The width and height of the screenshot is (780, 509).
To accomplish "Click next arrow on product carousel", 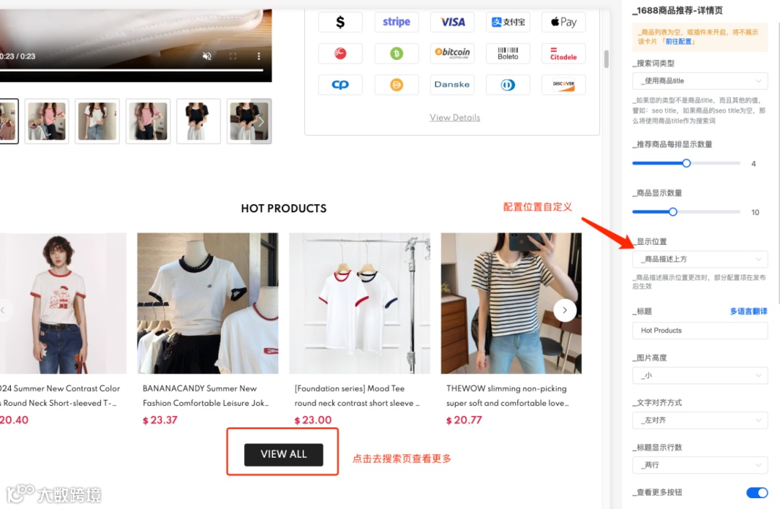I will [x=565, y=310].
